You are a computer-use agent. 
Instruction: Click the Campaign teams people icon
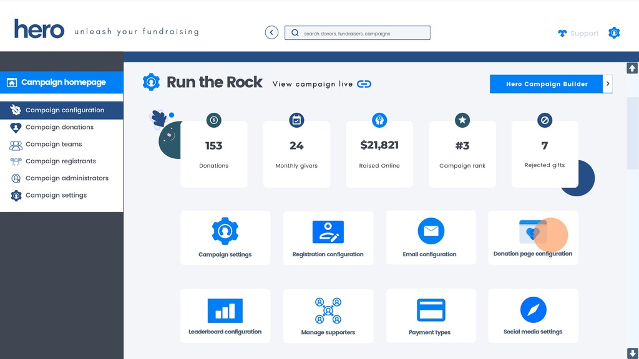pyautogui.click(x=16, y=145)
